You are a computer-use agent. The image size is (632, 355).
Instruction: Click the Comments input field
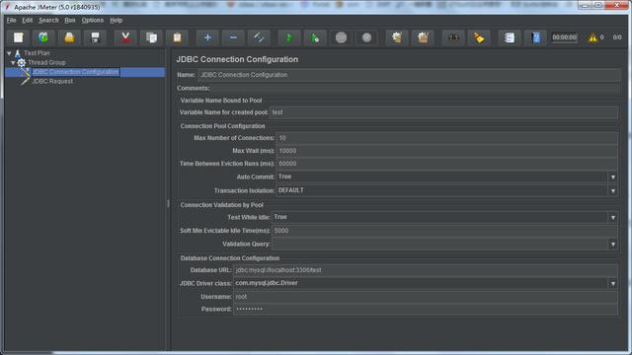pos(415,88)
